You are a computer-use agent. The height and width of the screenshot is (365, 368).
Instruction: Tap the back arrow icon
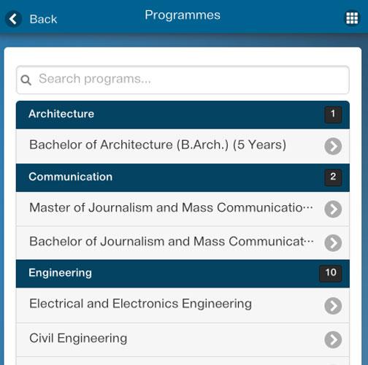13,19
